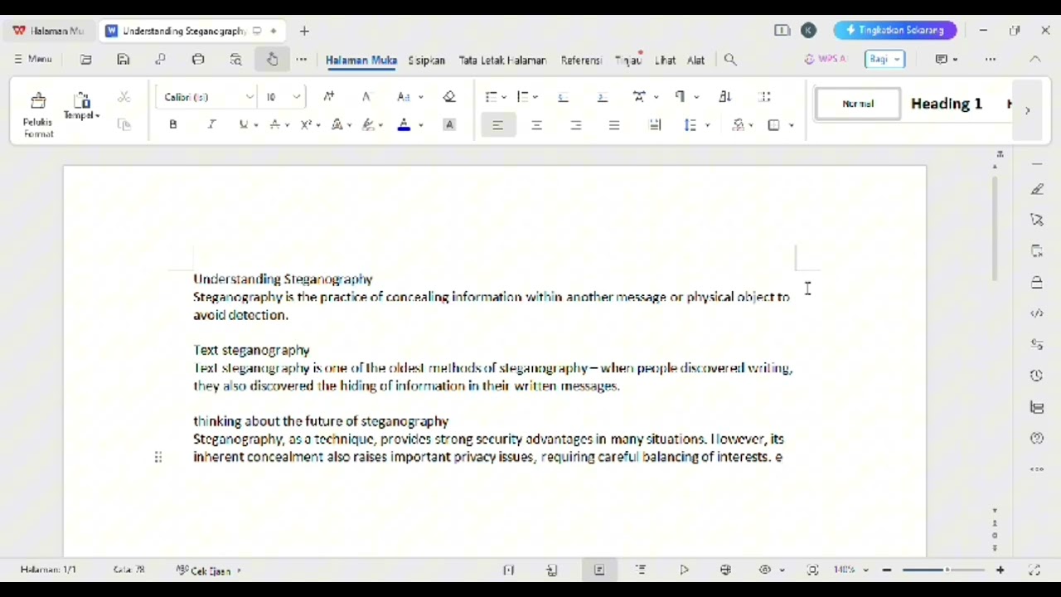Click the decrease indent icon
This screenshot has width=1061, height=597.
coord(564,97)
